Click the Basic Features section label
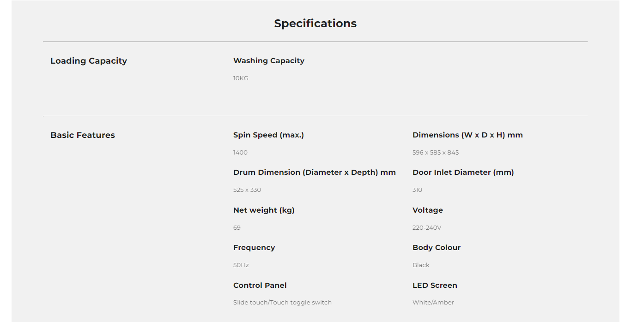The image size is (631, 322). point(83,135)
